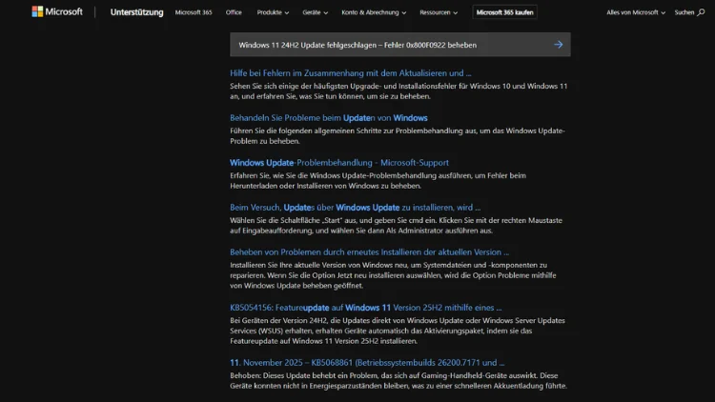Open 'Windows Update-Problembehandlung - Microsoft-Support' result

pyautogui.click(x=339, y=162)
